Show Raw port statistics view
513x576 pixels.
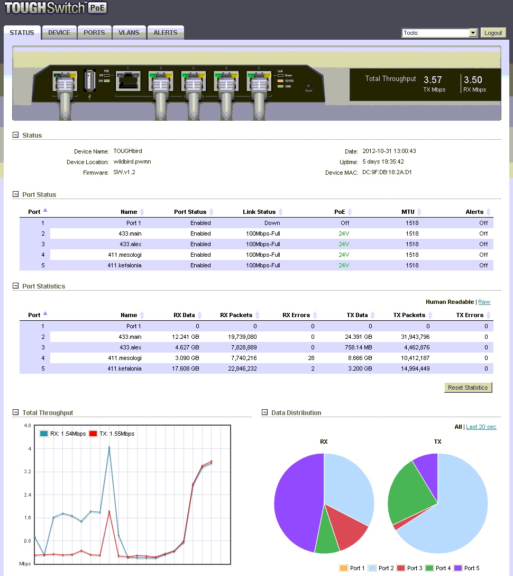tap(484, 302)
